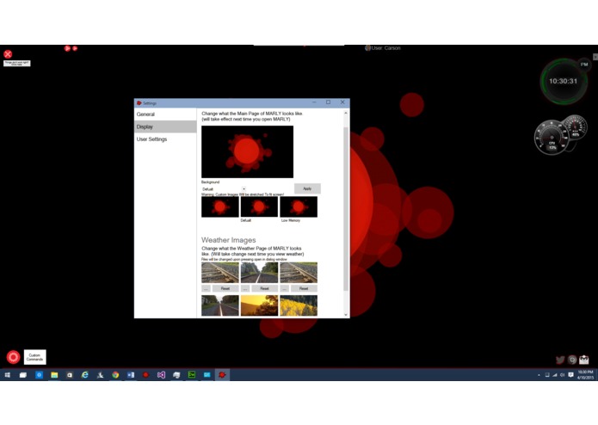Select the first unlabeled background thumbnail
Viewport: 598px width, 425px height.
(220, 207)
